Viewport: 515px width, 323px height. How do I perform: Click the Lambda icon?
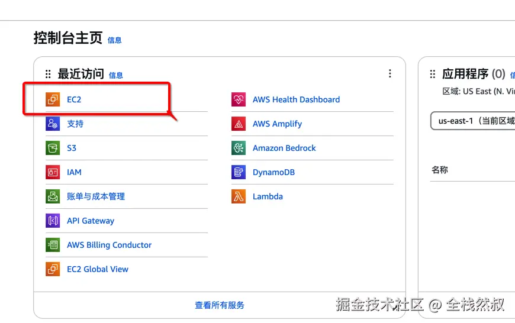pos(239,196)
